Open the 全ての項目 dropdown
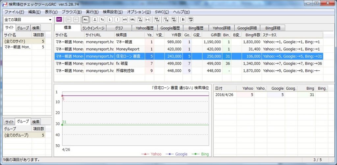 pos(28,20)
